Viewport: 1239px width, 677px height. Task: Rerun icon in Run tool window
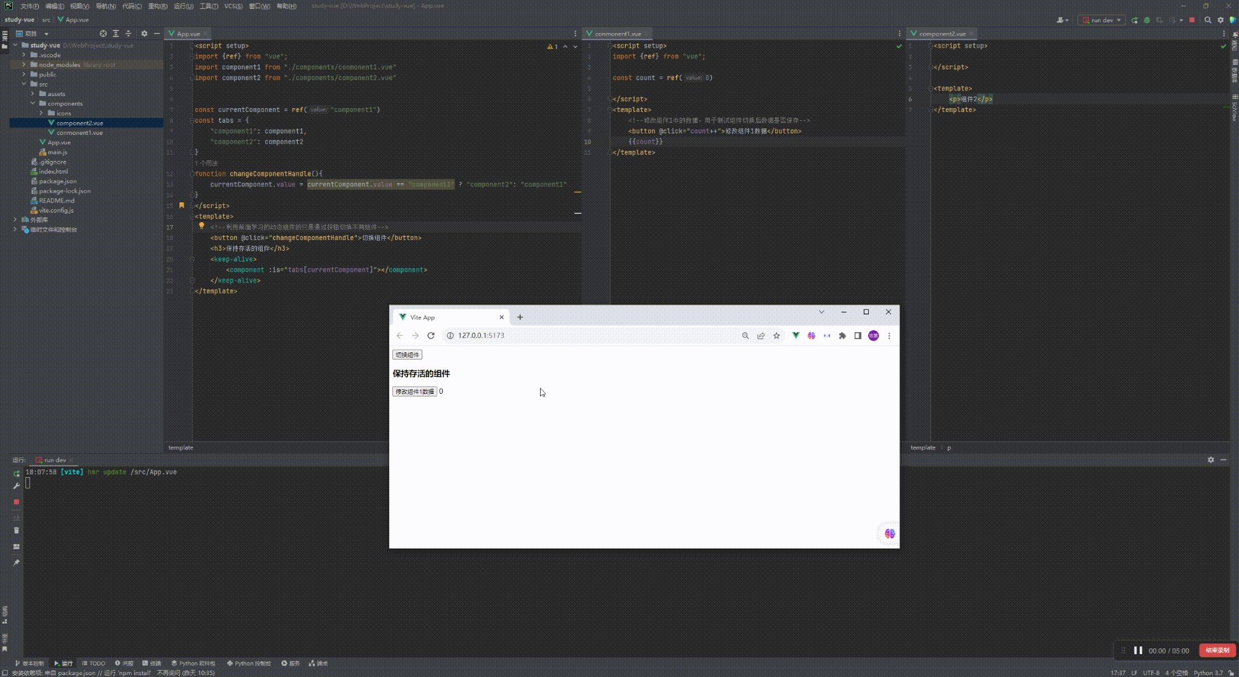click(17, 473)
